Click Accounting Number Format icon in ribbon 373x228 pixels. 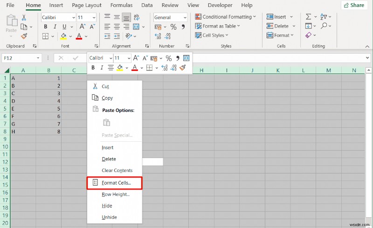click(x=158, y=27)
